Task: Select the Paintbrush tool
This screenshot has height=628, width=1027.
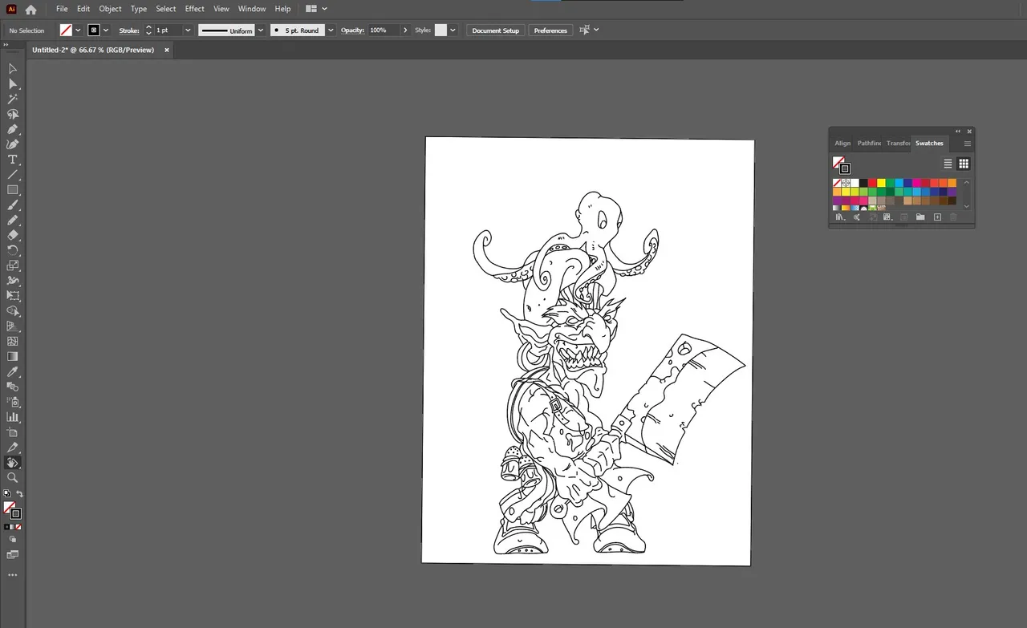Action: coord(13,205)
